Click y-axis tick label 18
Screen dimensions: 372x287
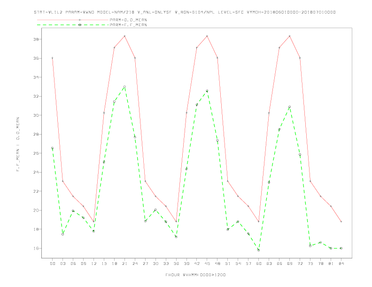point(36,229)
